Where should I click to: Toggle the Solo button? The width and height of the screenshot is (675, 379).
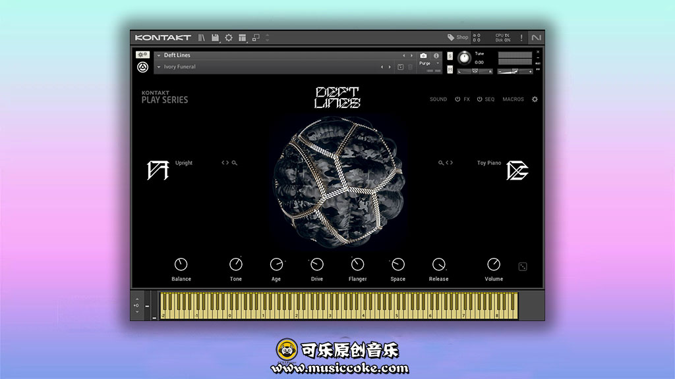coord(450,57)
